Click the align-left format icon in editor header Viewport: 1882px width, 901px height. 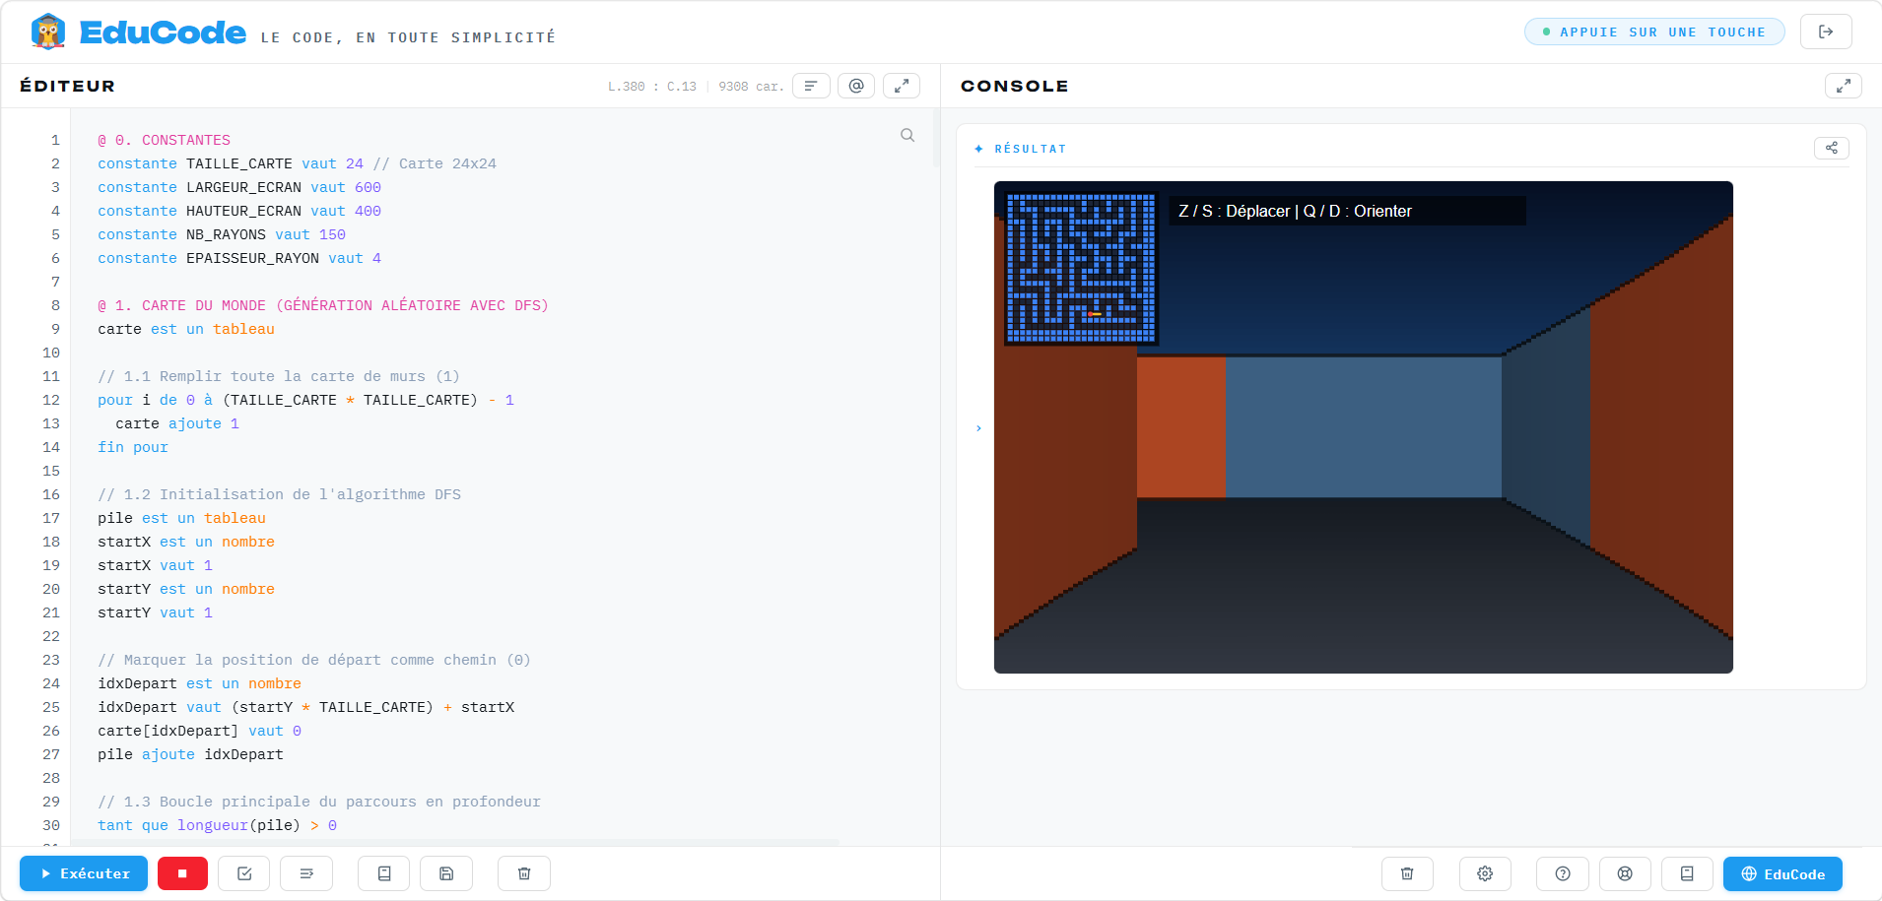tap(811, 86)
